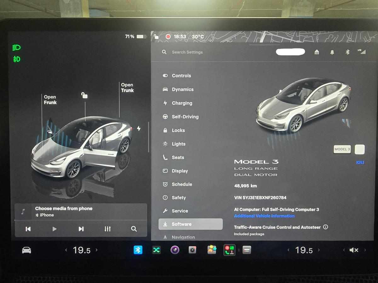The height and width of the screenshot is (283, 378).
Task: Open the green shuffle-arrows app in dock
Action: click(157, 250)
